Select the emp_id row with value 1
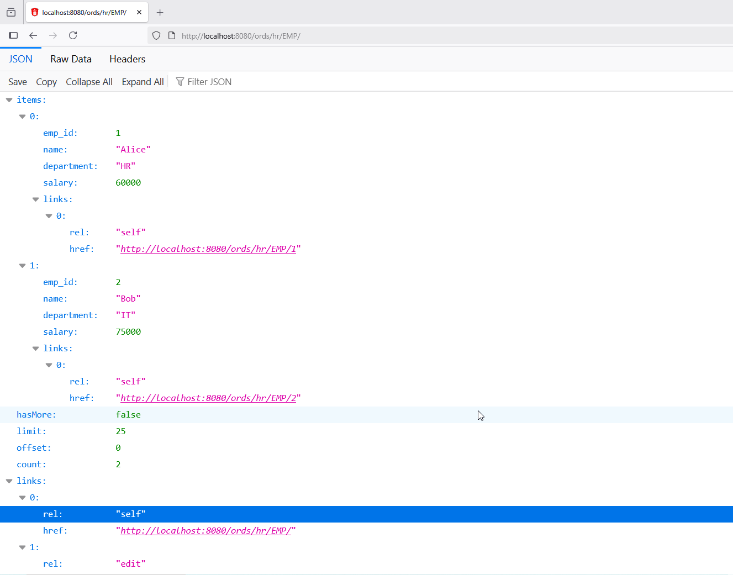 [x=366, y=133]
